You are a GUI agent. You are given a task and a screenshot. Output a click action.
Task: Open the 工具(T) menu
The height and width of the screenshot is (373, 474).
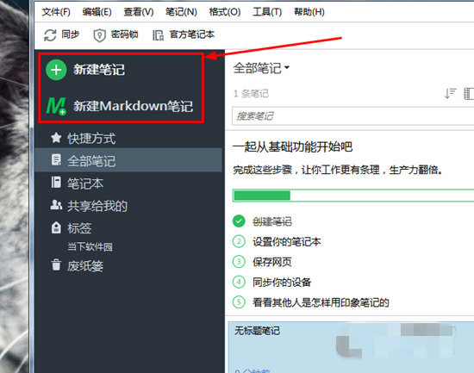(x=267, y=12)
